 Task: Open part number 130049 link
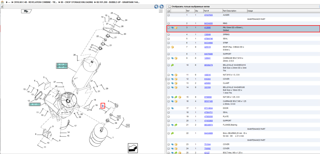click(x=207, y=34)
